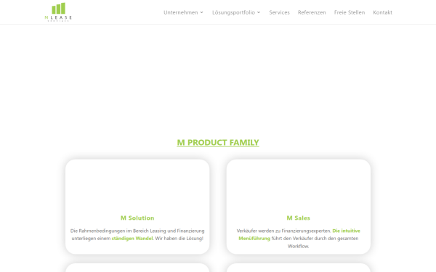Click the M PRODUCT FAMILY heading link
The width and height of the screenshot is (436, 272).
click(218, 142)
